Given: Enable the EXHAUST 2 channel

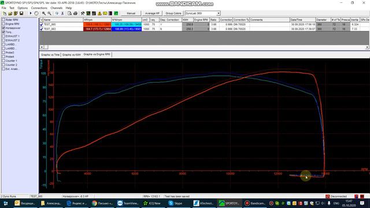Looking at the screenshot, I should tap(3, 40).
